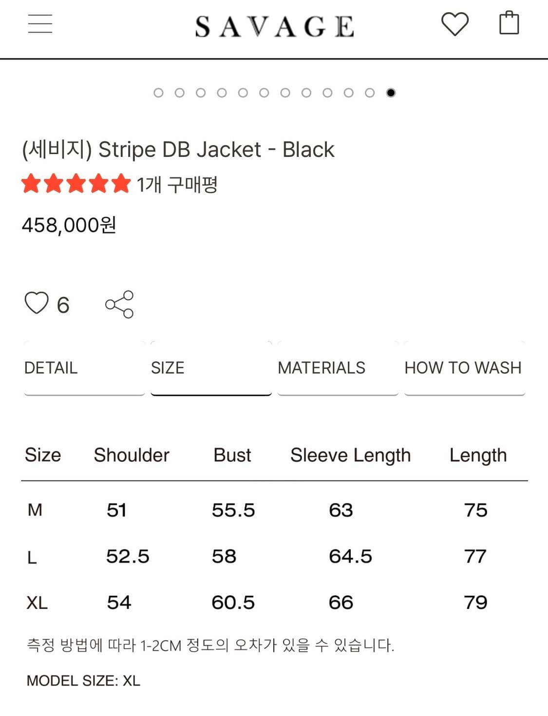Select the sixth carousel dot
The height and width of the screenshot is (716, 548).
264,93
